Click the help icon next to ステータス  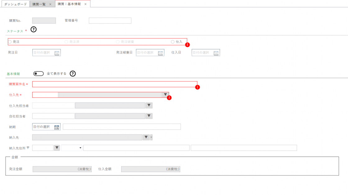pos(34,30)
